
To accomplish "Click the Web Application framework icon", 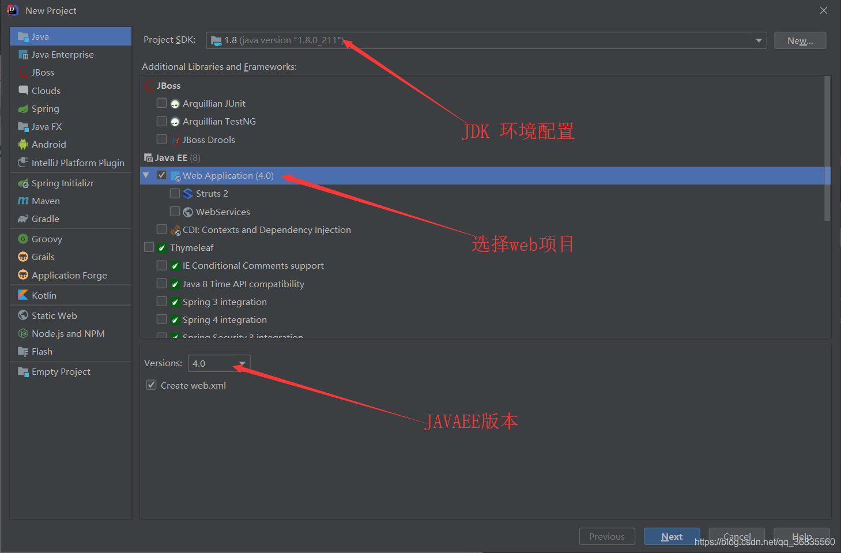I will coord(176,176).
